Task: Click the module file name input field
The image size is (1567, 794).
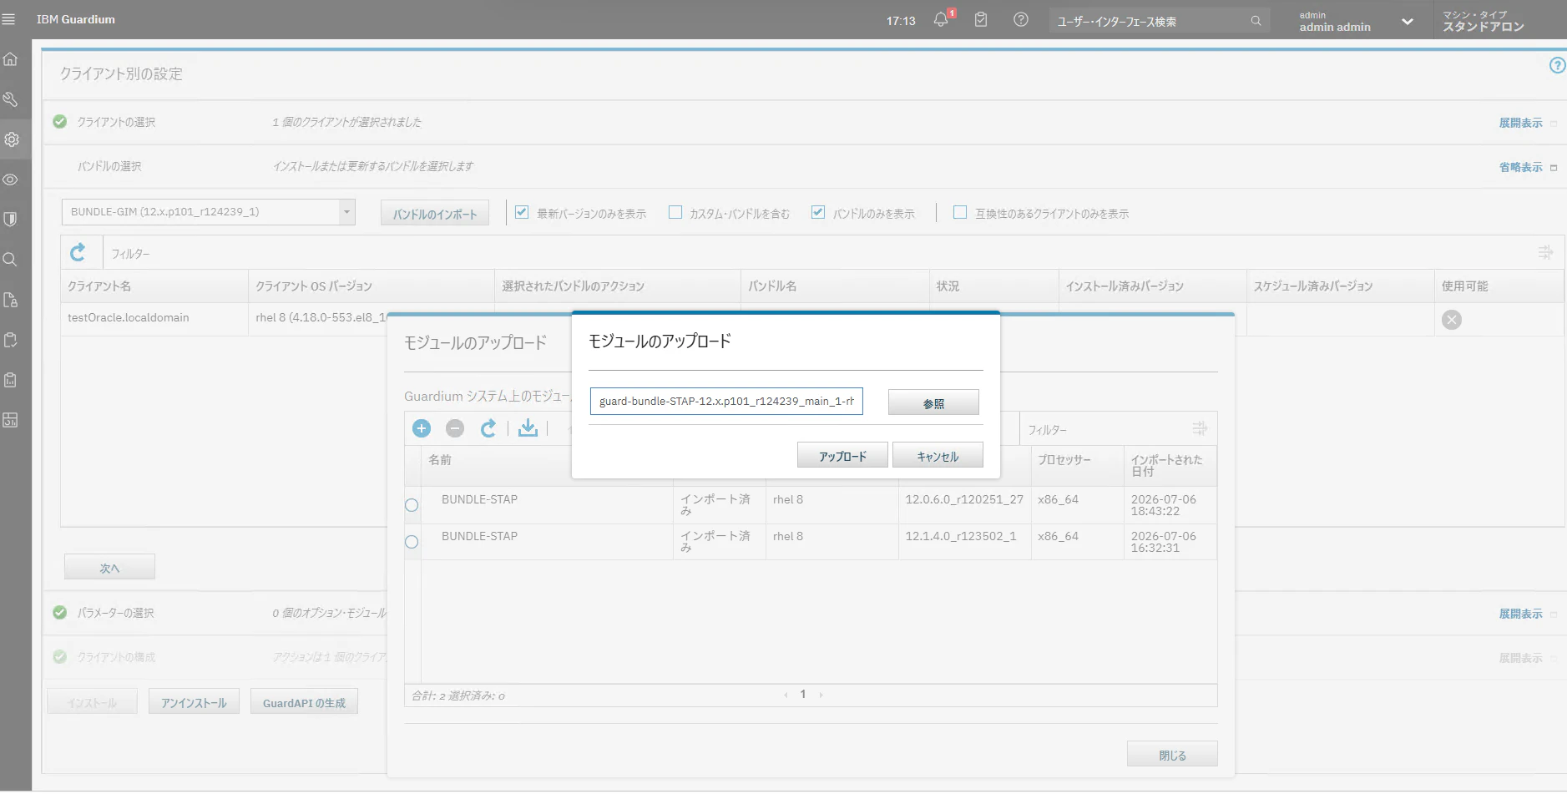Action: [726, 401]
